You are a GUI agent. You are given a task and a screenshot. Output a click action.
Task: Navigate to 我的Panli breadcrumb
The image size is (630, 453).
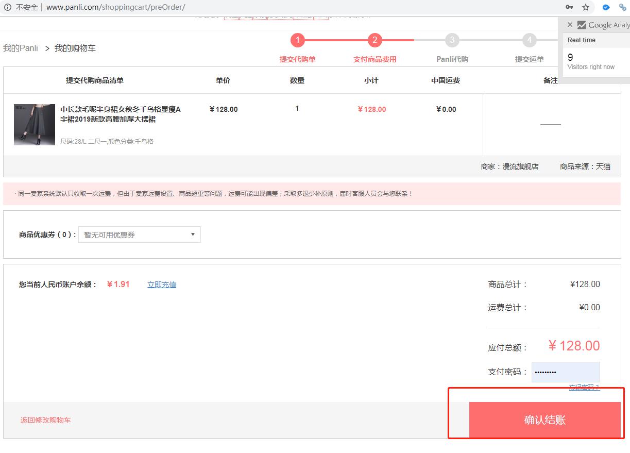[x=20, y=47]
